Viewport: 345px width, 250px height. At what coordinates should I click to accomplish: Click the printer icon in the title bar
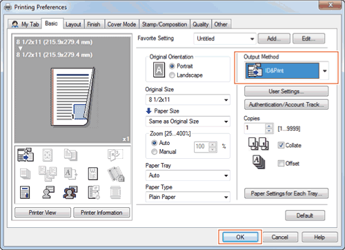pyautogui.click(x=8, y=8)
